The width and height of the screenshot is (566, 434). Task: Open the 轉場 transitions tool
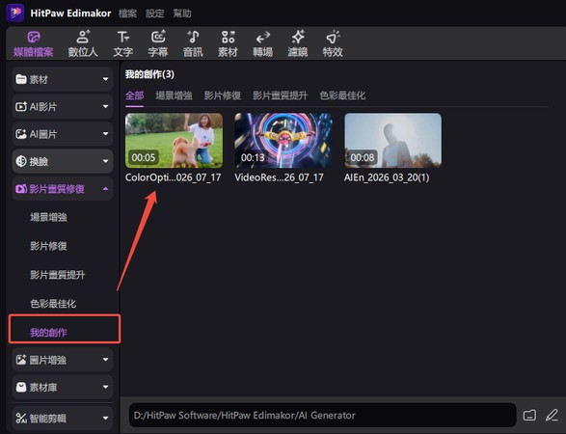pyautogui.click(x=263, y=44)
